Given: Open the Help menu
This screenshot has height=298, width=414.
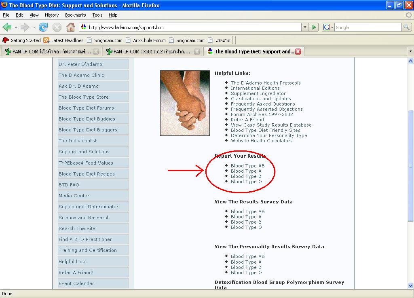Looking at the screenshot, I should (113, 15).
